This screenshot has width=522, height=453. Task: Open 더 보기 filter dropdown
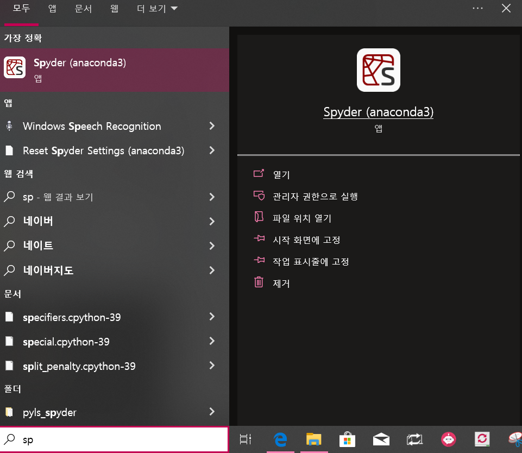click(x=157, y=9)
